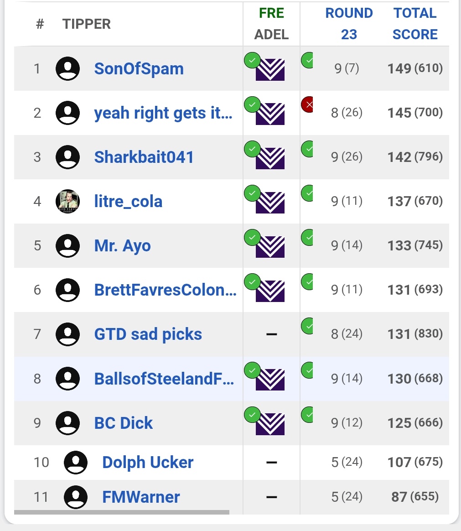461x531 pixels.
Task: Open the Sharkbait041 tipper link
Action: [x=144, y=157]
